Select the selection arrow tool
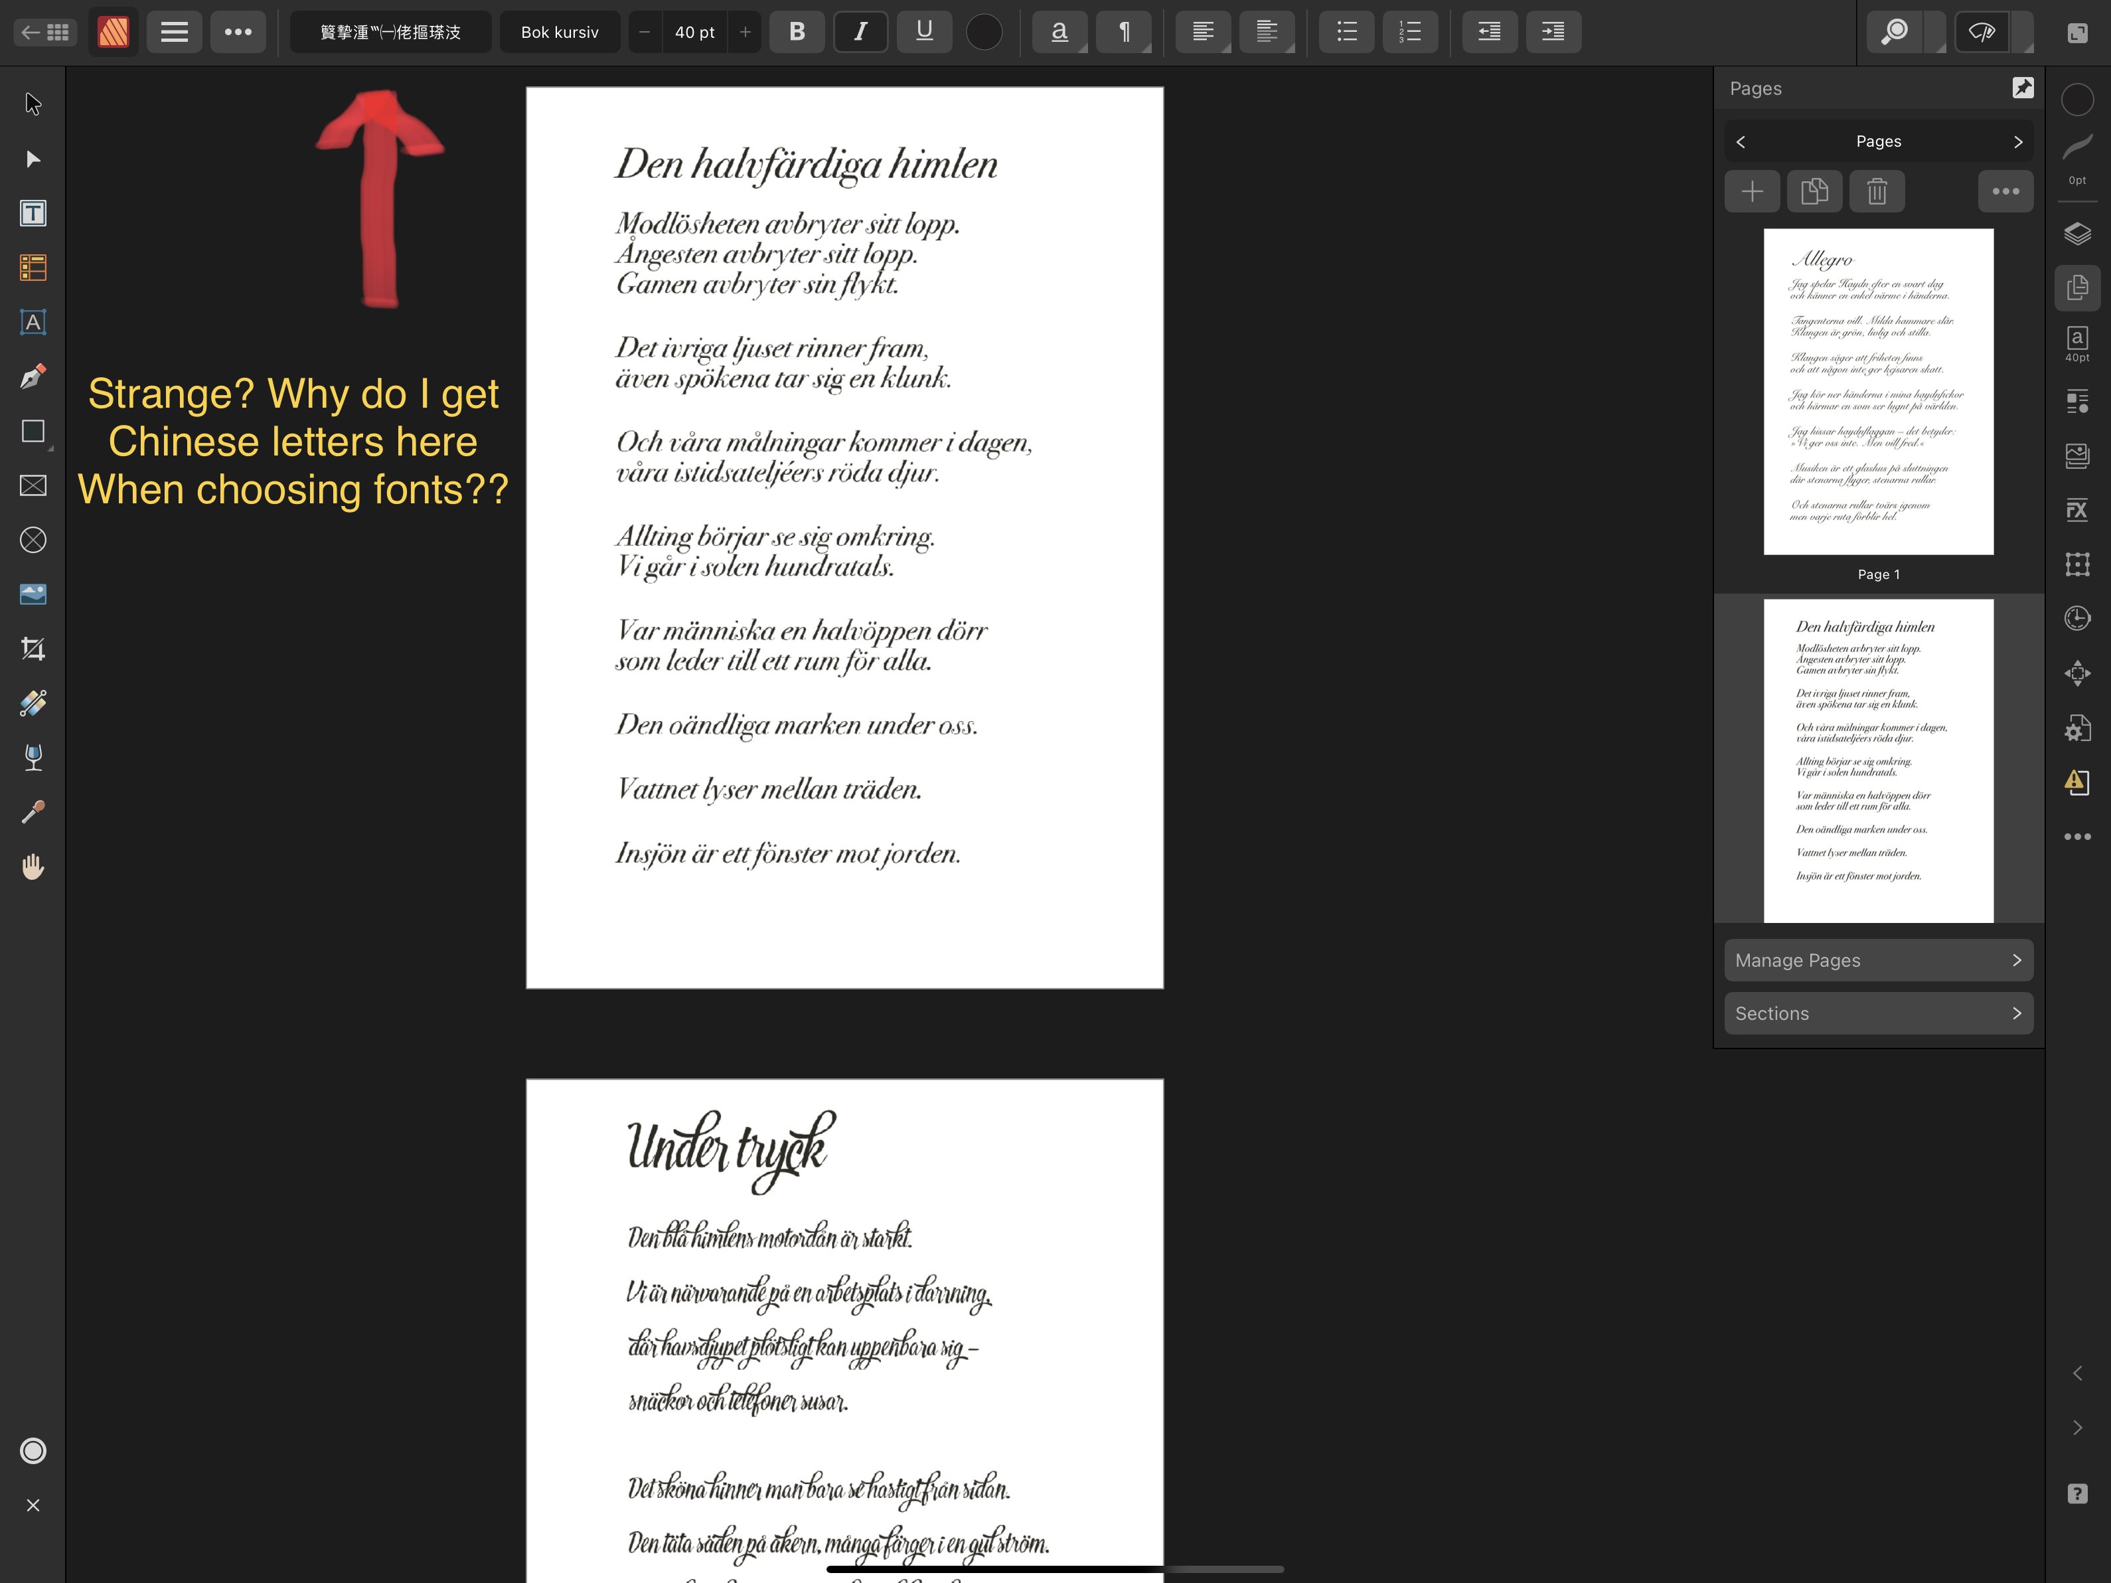Viewport: 2111px width, 1583px height. pyautogui.click(x=32, y=103)
